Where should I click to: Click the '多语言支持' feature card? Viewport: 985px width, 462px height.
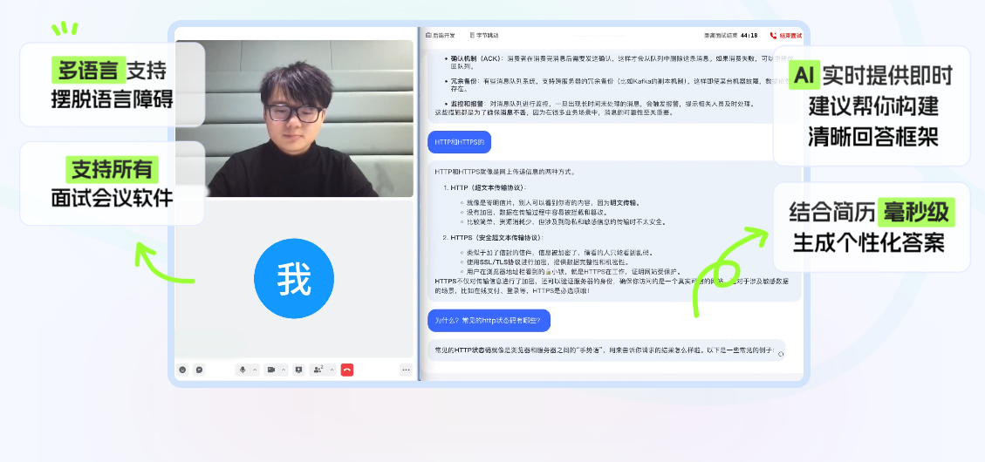(113, 85)
